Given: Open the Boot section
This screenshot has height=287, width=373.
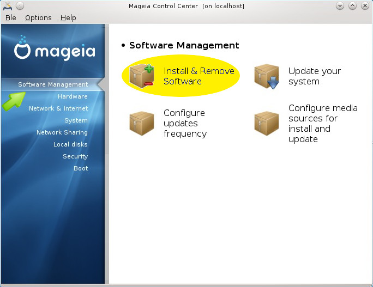Looking at the screenshot, I should tap(81, 168).
